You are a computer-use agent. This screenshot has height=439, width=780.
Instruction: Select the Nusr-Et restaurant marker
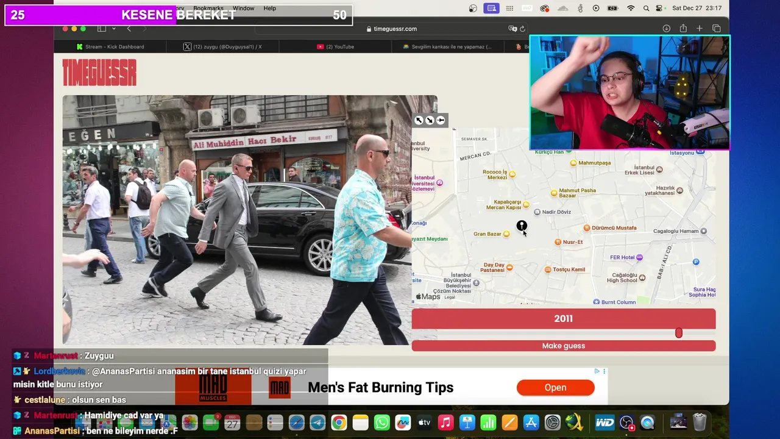click(x=558, y=242)
